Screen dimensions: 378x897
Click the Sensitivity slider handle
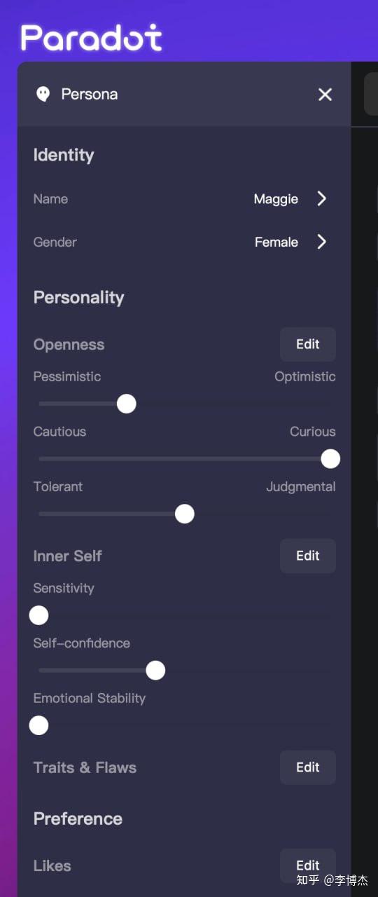tap(38, 615)
